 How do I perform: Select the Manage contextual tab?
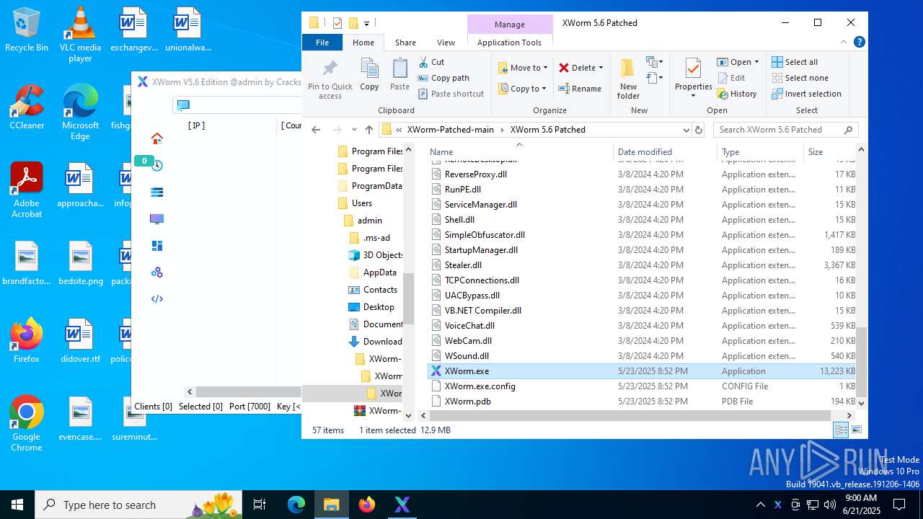pyautogui.click(x=509, y=24)
